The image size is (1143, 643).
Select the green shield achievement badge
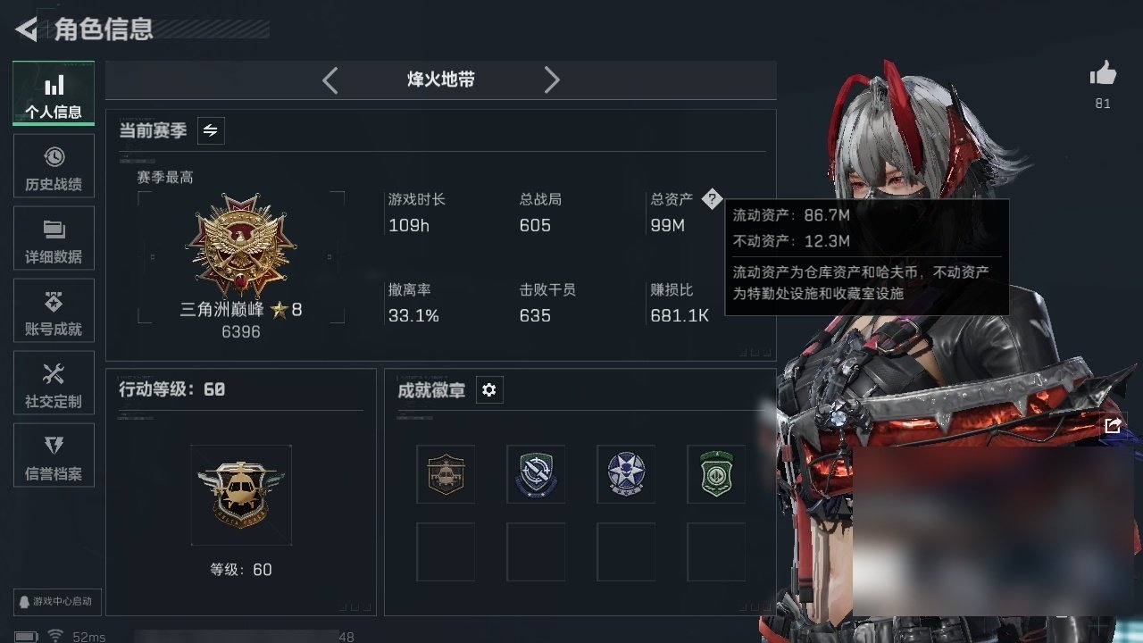(x=716, y=474)
